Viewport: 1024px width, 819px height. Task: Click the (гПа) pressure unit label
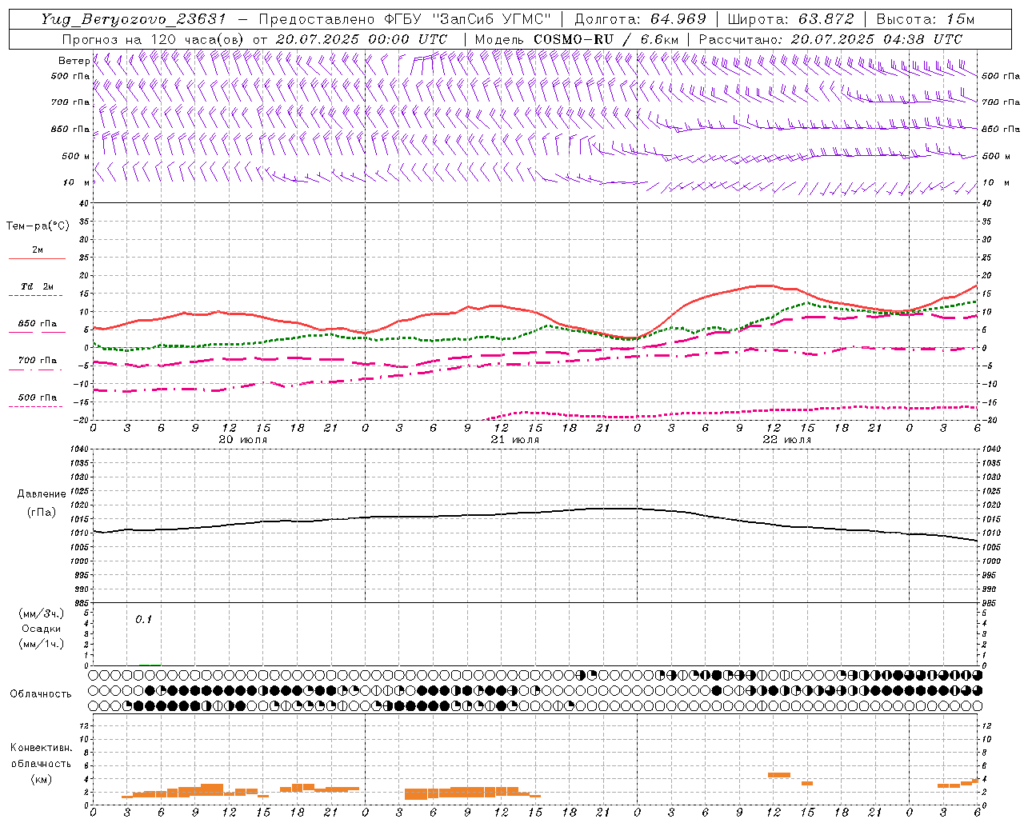[42, 512]
